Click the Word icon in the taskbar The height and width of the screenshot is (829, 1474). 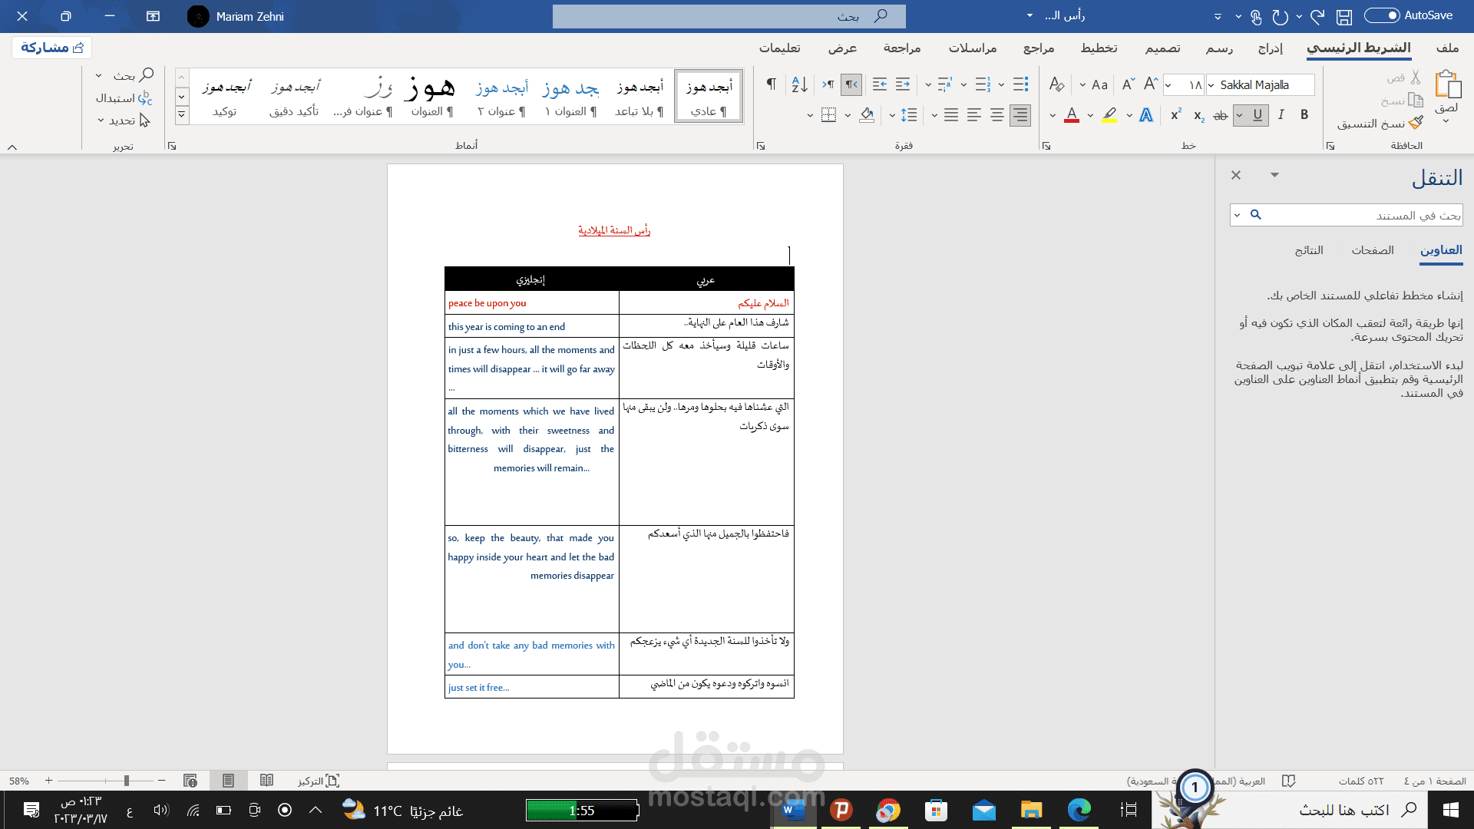pyautogui.click(x=793, y=810)
